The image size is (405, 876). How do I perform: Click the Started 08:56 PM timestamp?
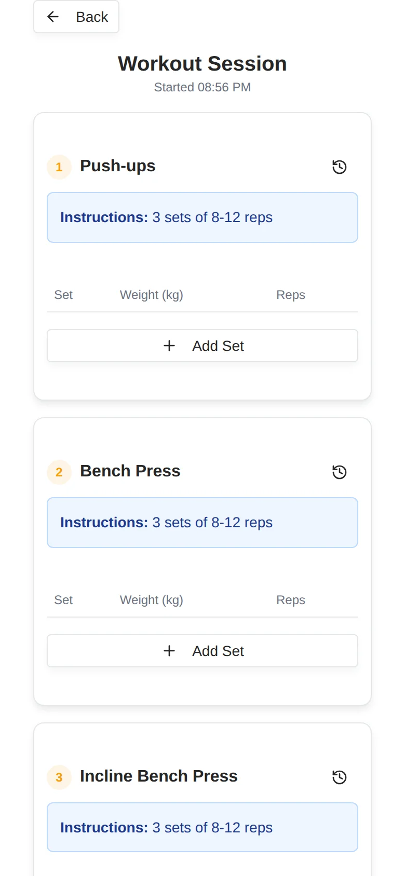pyautogui.click(x=203, y=87)
